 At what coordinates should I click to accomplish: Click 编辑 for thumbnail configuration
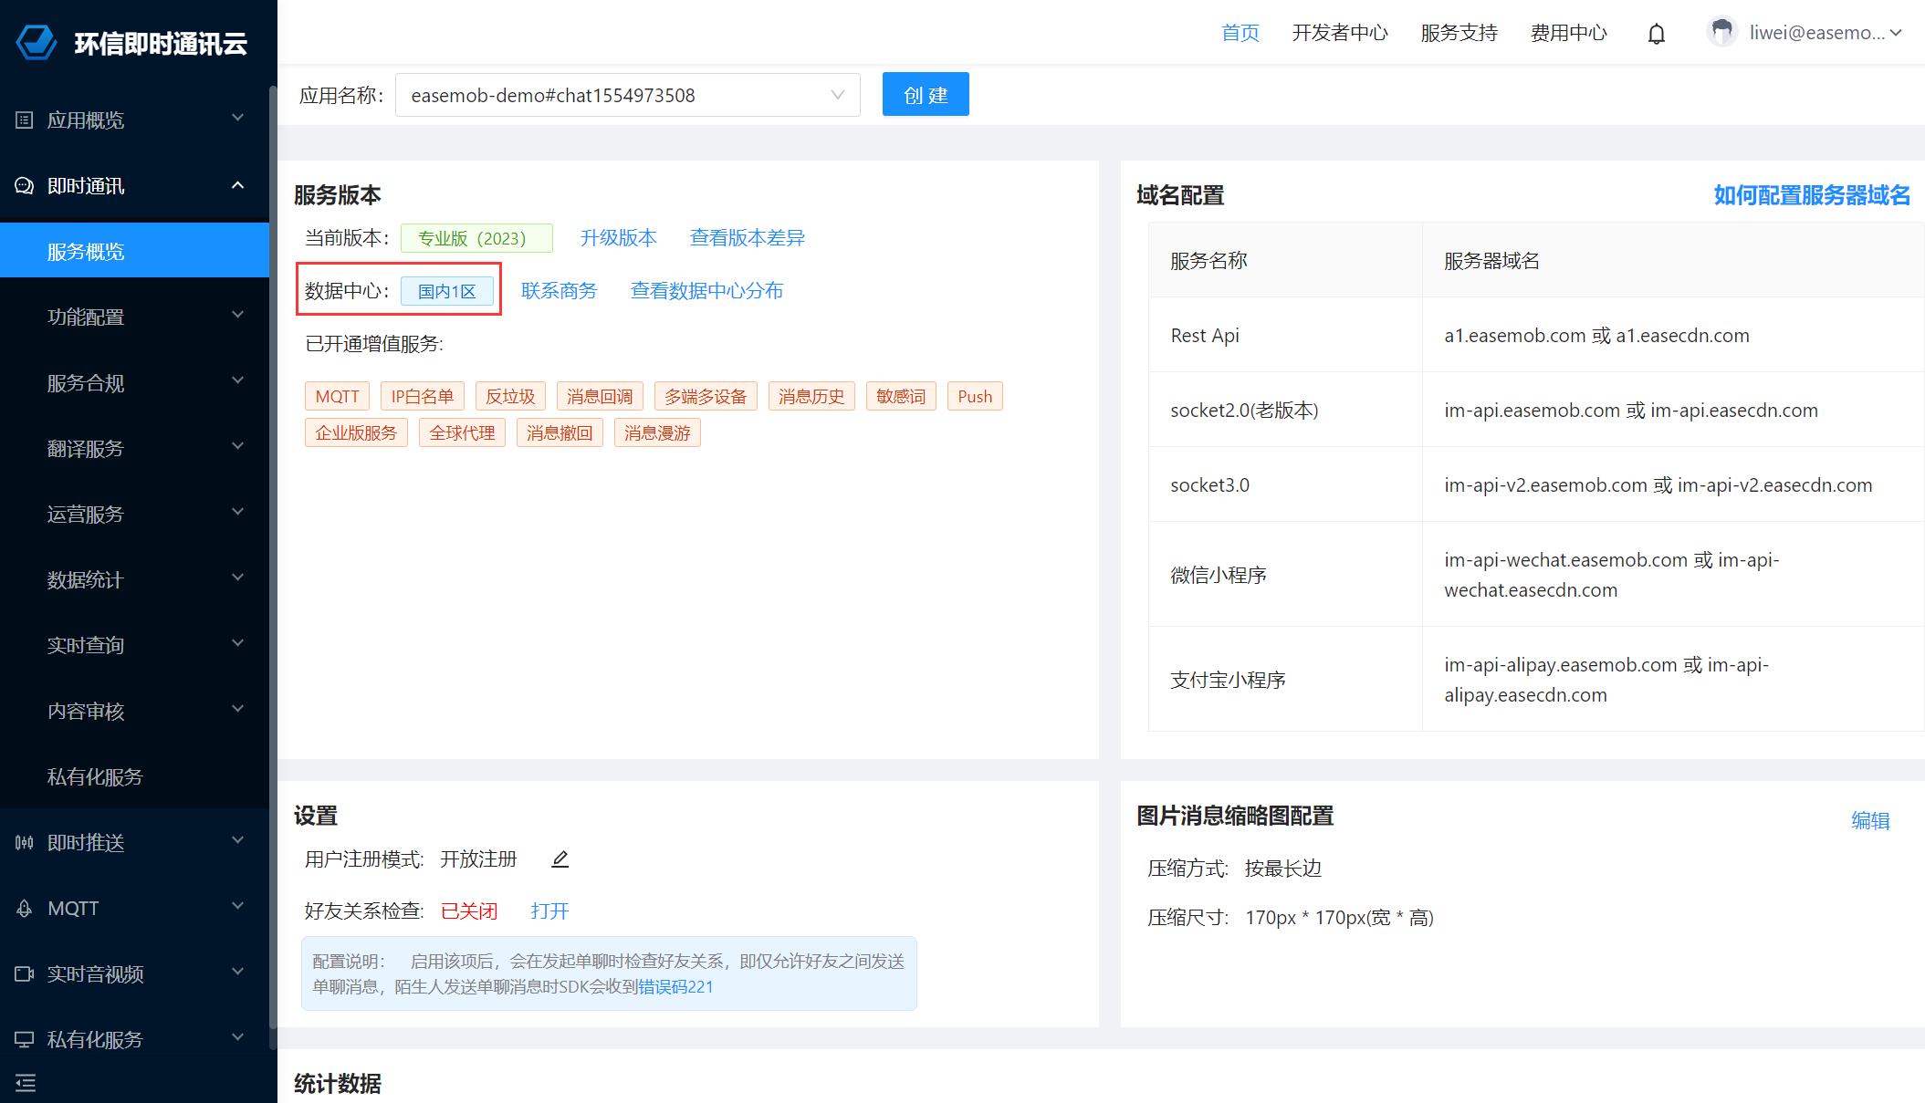point(1870,821)
